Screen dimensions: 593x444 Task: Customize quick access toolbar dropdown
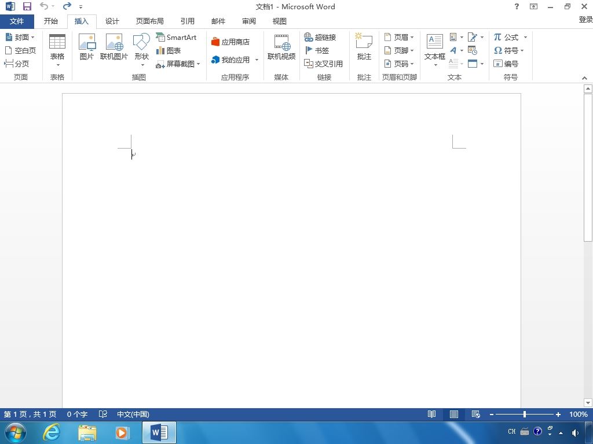(80, 6)
